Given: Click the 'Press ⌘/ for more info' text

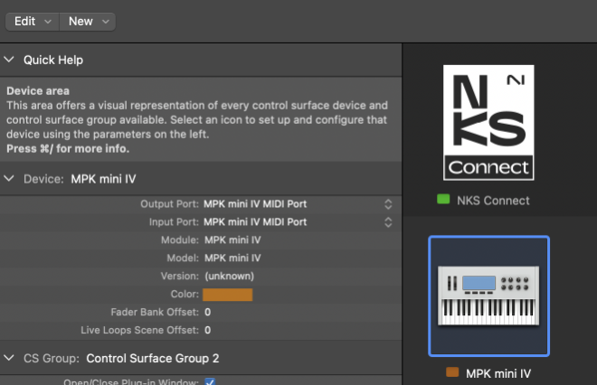Looking at the screenshot, I should (68, 149).
